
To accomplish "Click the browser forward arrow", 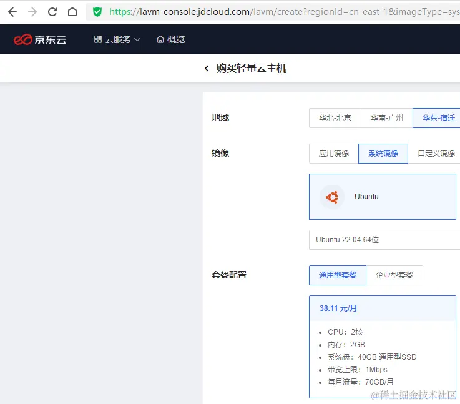I will tap(32, 12).
